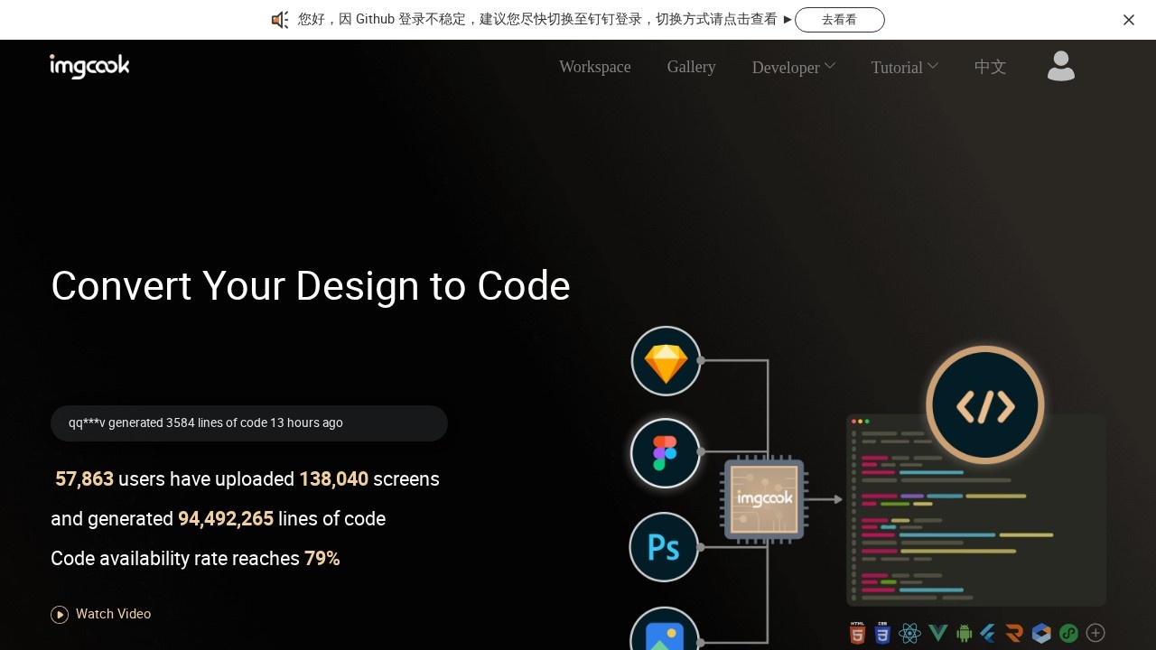1156x650 pixels.
Task: Select the image upload icon
Action: point(665,636)
